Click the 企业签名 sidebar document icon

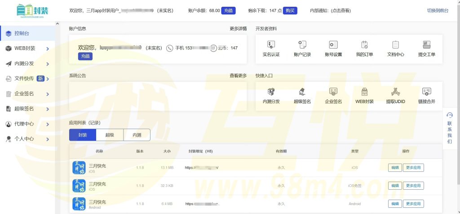coord(9,94)
